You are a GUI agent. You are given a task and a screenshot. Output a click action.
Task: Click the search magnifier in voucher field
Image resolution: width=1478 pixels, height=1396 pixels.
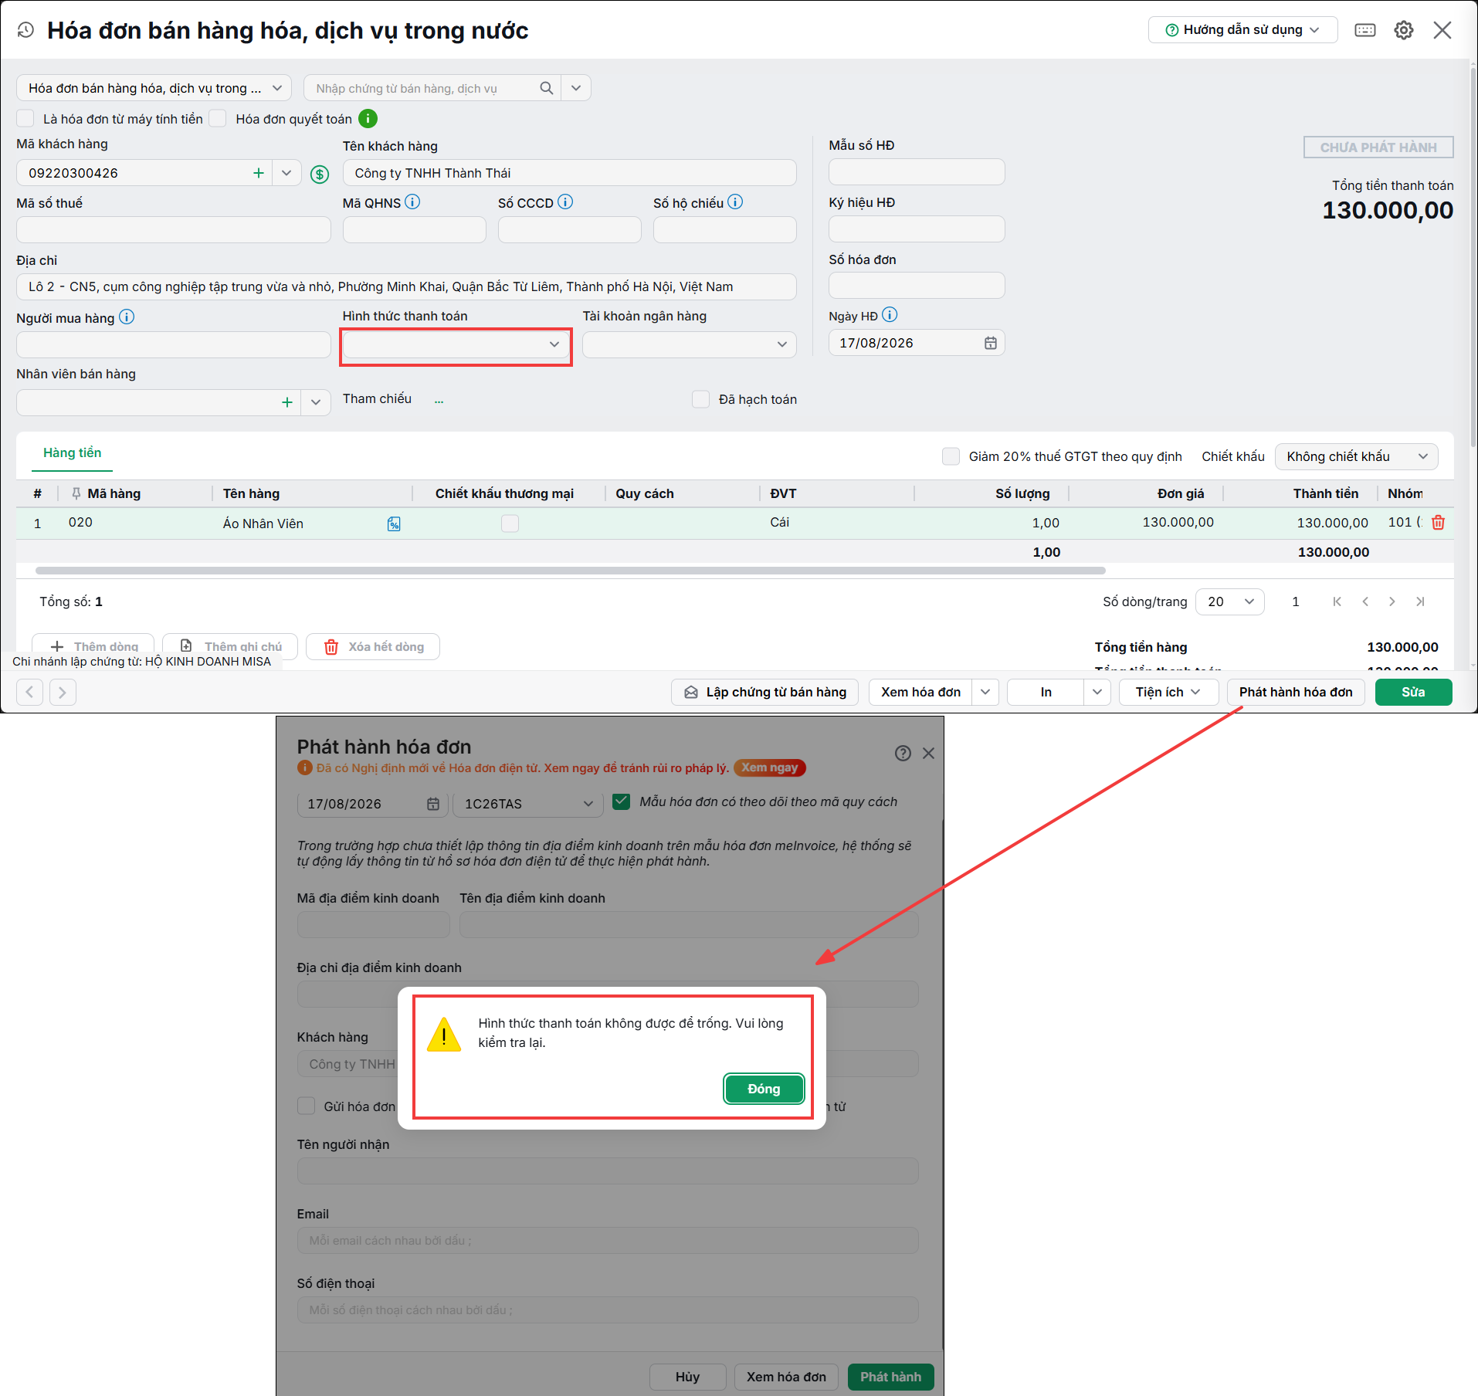(x=546, y=88)
